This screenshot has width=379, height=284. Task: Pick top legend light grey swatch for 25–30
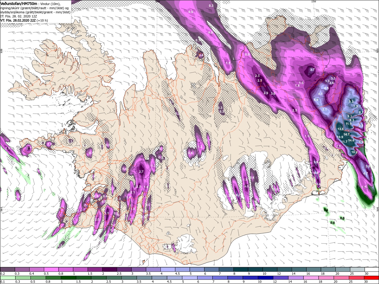[357, 270]
